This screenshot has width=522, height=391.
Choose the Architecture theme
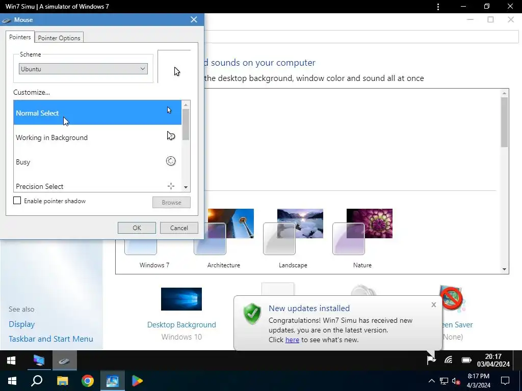(224, 239)
